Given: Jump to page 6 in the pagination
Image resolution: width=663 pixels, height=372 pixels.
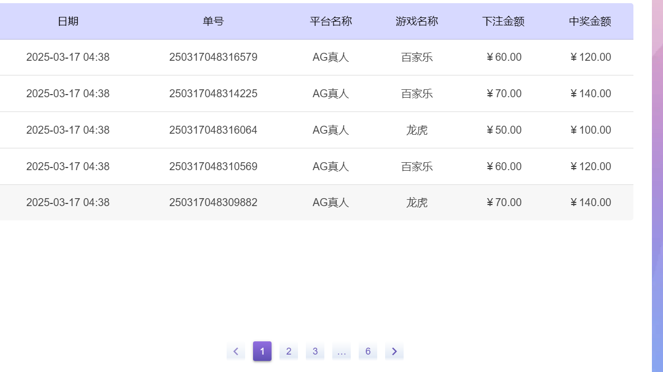Looking at the screenshot, I should 368,351.
